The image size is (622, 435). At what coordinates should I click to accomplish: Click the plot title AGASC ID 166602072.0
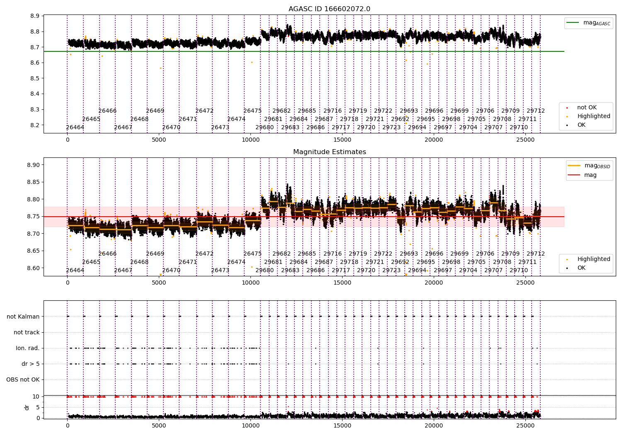point(329,9)
